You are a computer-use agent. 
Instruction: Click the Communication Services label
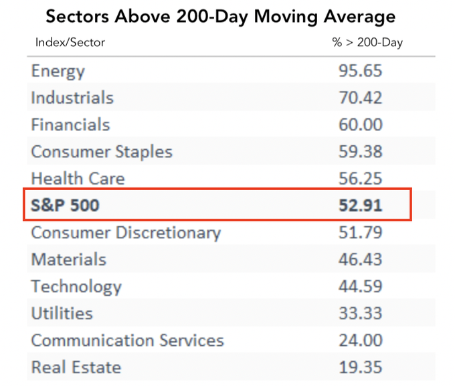pyautogui.click(x=127, y=340)
